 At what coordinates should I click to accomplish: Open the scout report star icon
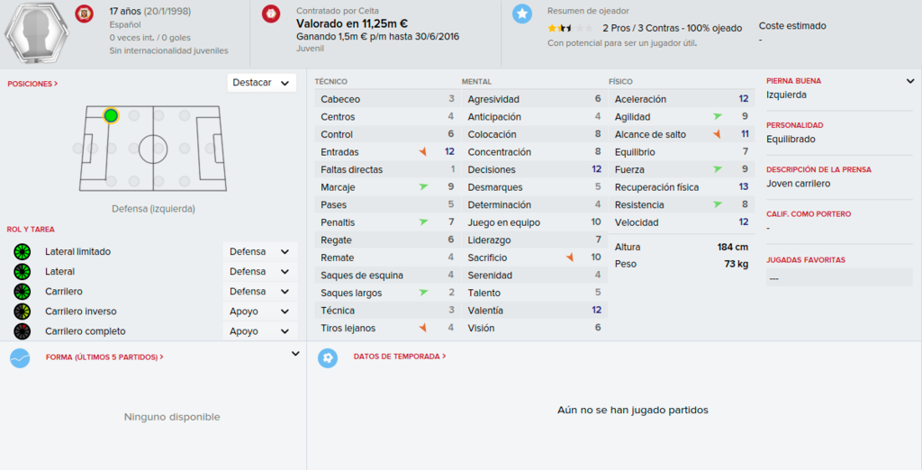coord(521,14)
